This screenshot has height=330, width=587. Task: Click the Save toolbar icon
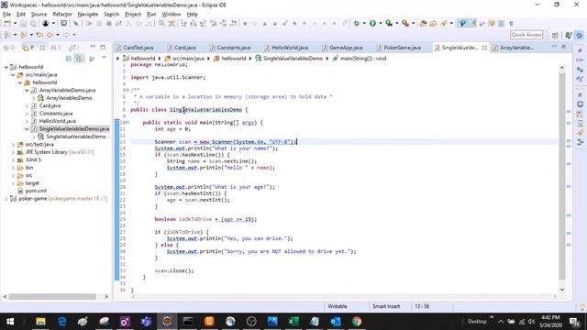pyautogui.click(x=23, y=23)
